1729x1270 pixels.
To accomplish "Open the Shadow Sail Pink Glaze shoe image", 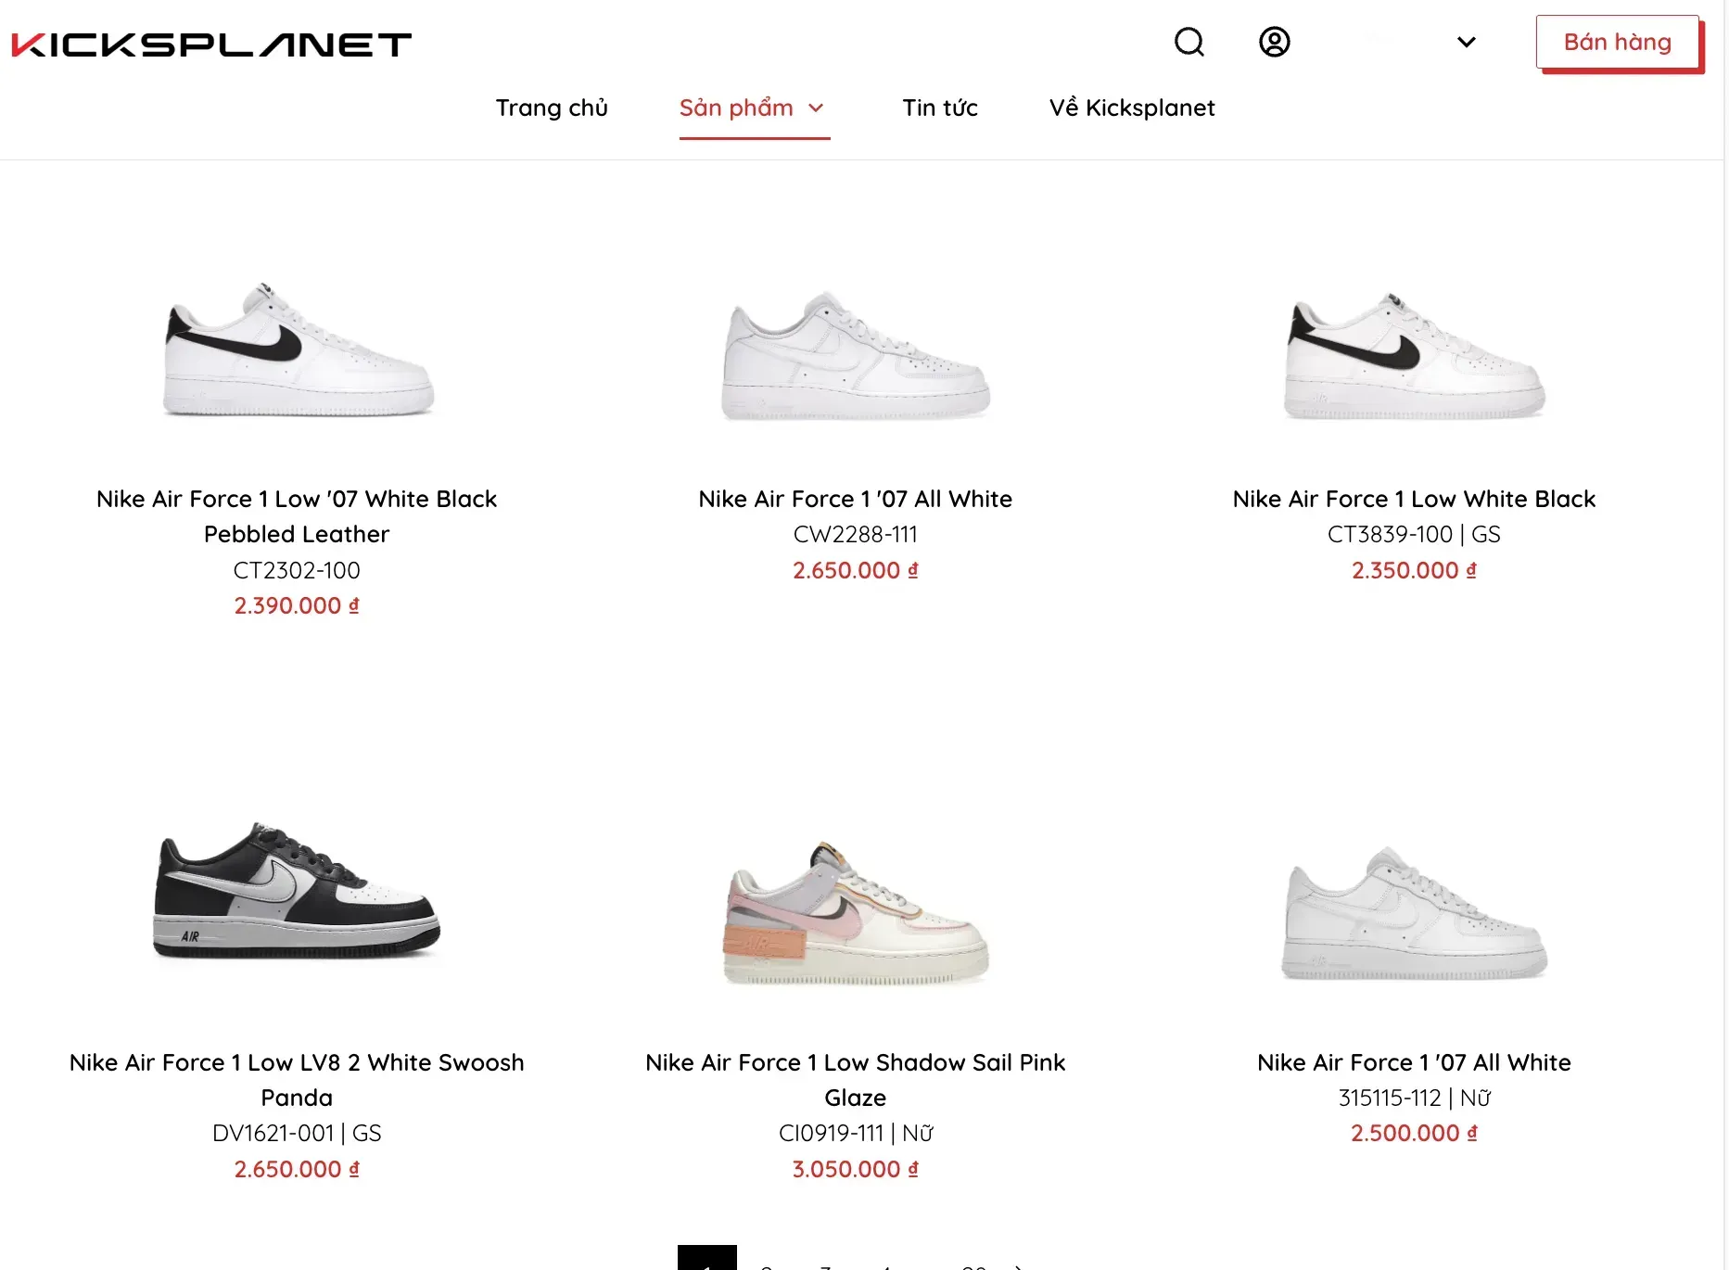I will pos(856,913).
